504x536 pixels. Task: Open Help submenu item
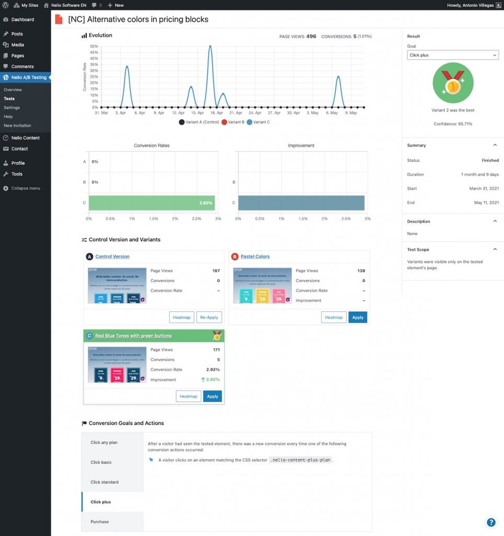tap(8, 117)
